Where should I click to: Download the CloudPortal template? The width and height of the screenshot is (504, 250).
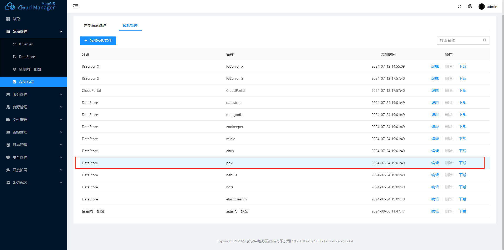click(x=463, y=91)
